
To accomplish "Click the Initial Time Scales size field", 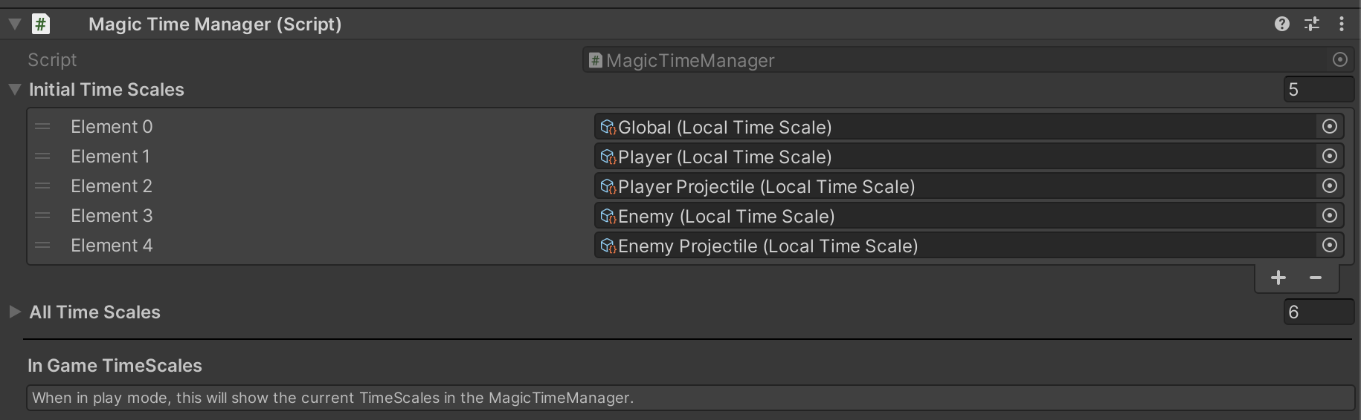I will pyautogui.click(x=1318, y=90).
